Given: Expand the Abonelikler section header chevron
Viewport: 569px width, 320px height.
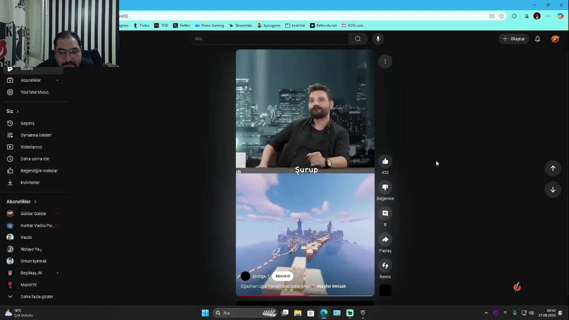Looking at the screenshot, I should coord(36,202).
